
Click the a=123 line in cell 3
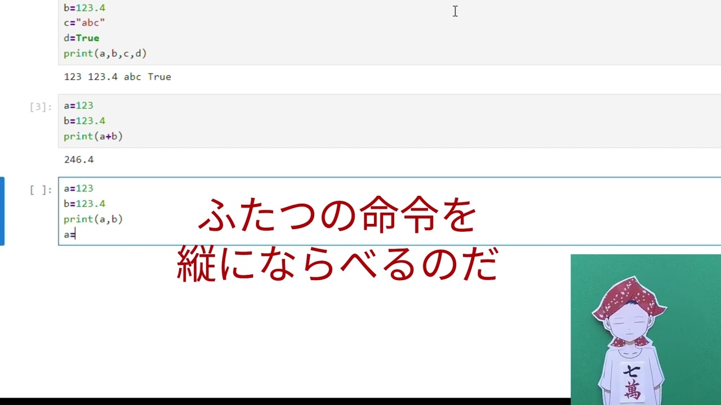[x=78, y=106]
